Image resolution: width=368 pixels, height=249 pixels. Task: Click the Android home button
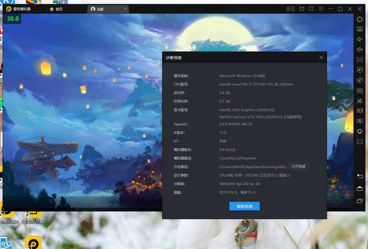(359, 188)
